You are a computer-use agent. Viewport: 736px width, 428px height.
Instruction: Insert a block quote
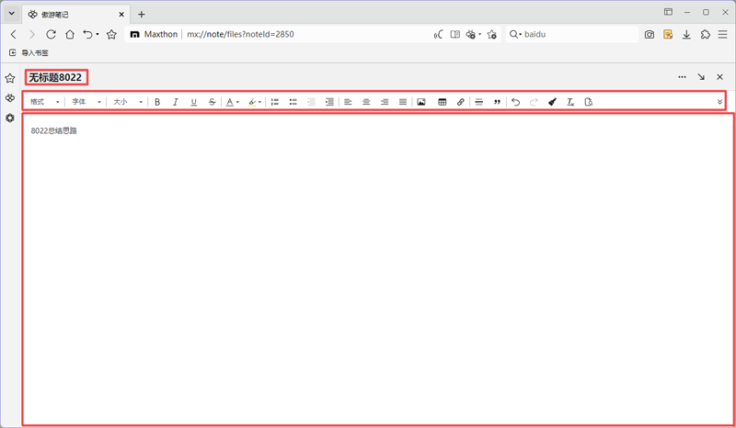[x=497, y=102]
